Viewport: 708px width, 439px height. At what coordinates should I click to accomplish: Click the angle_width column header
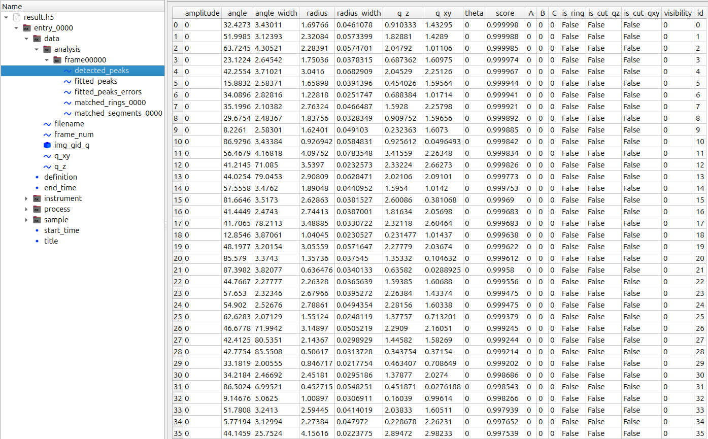point(276,13)
